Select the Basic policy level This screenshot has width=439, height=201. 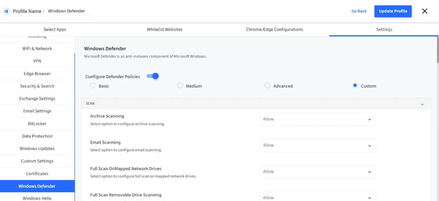93,85
